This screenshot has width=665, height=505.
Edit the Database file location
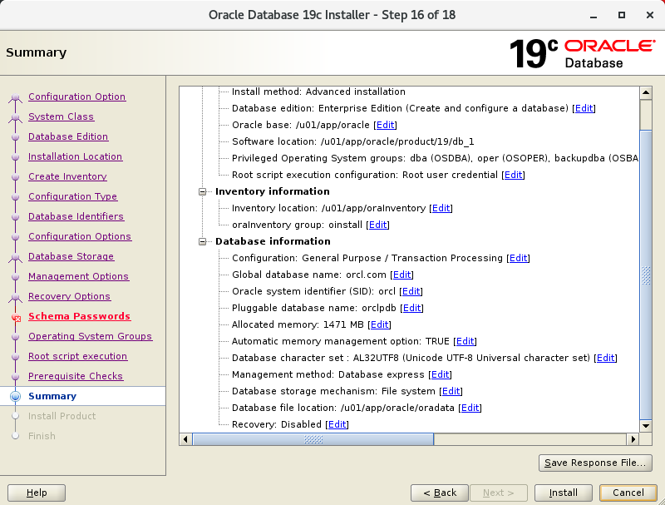(470, 408)
